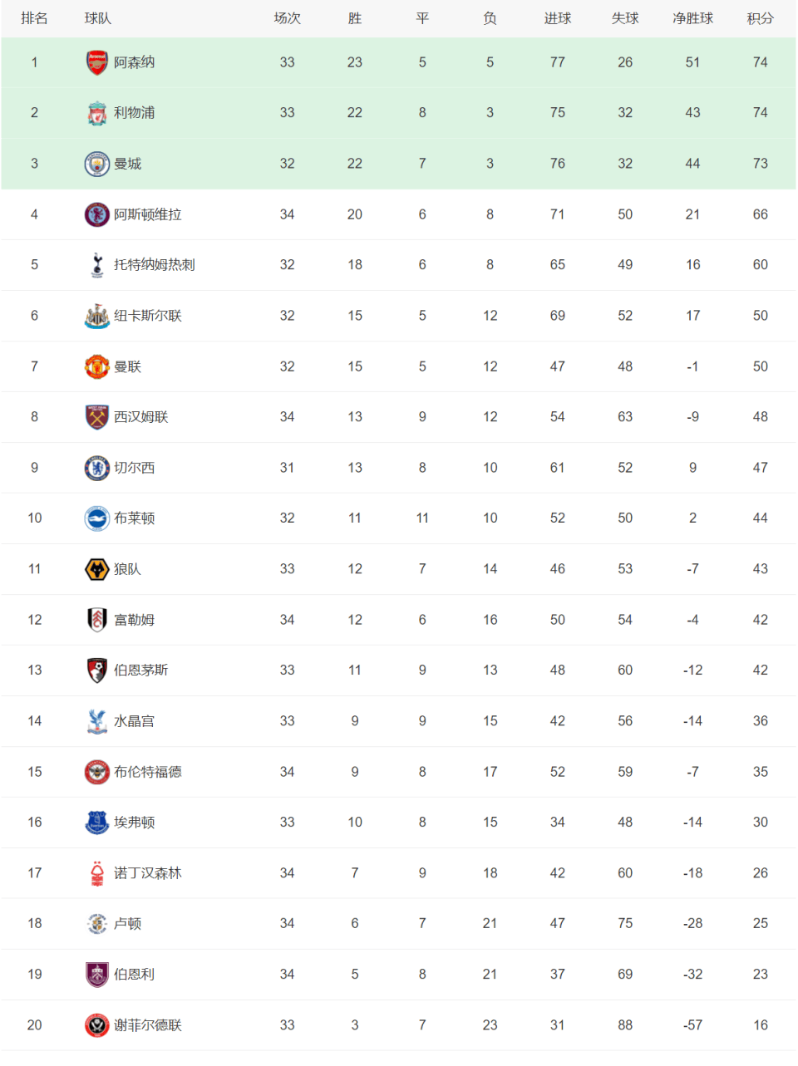The width and height of the screenshot is (798, 1066).
Task: Open the 诺丁汉森林 team link
Action: (147, 873)
